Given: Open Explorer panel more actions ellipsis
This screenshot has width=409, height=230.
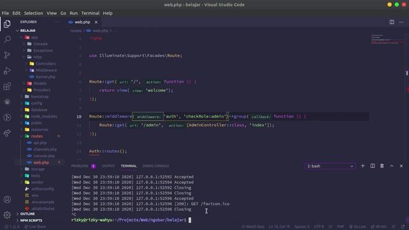Looking at the screenshot, I should [x=57, y=22].
